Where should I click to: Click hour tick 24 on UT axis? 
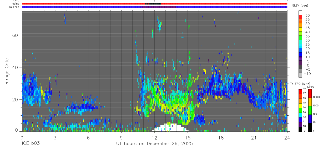(287, 137)
